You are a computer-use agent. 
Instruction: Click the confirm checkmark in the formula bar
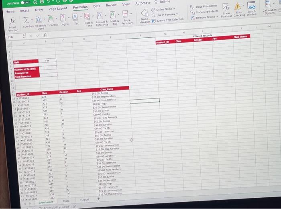(x=38, y=36)
